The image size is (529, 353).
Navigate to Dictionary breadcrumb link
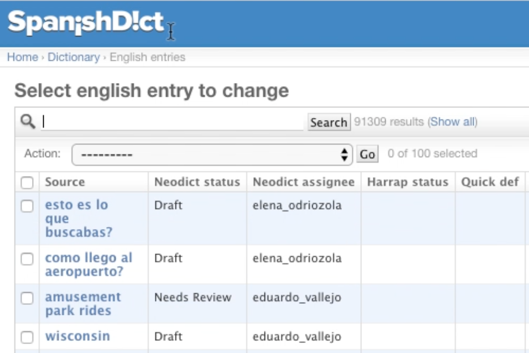pos(74,57)
